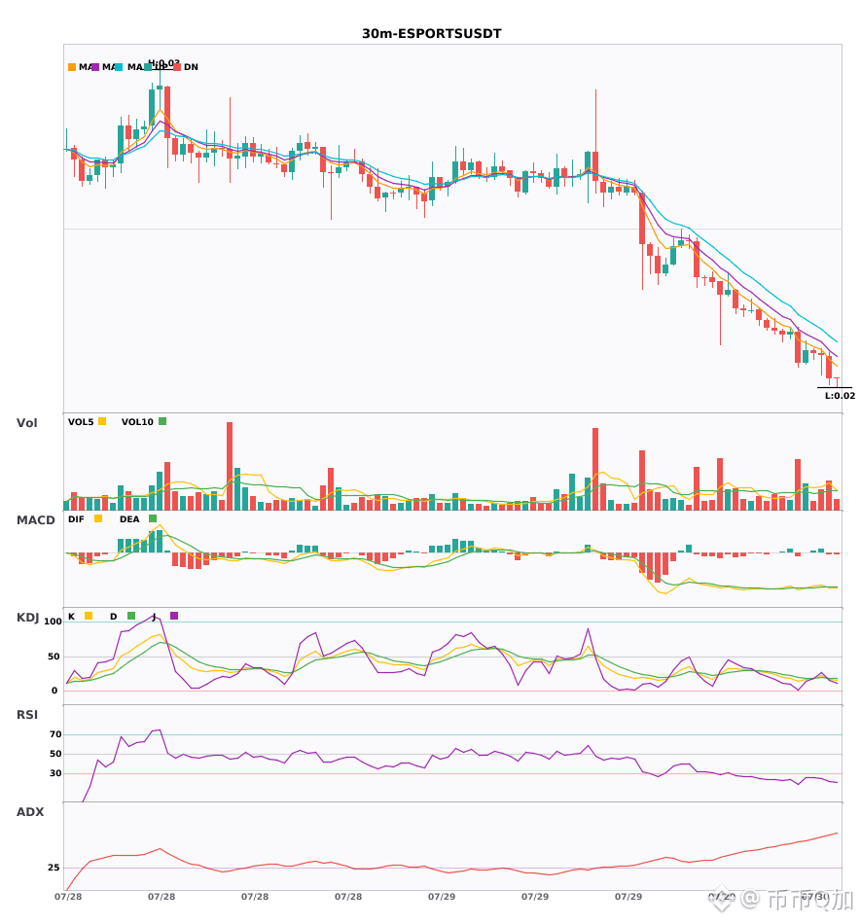This screenshot has width=861, height=924.
Task: Click the 25 level on ADX axis
Action: pyautogui.click(x=54, y=868)
